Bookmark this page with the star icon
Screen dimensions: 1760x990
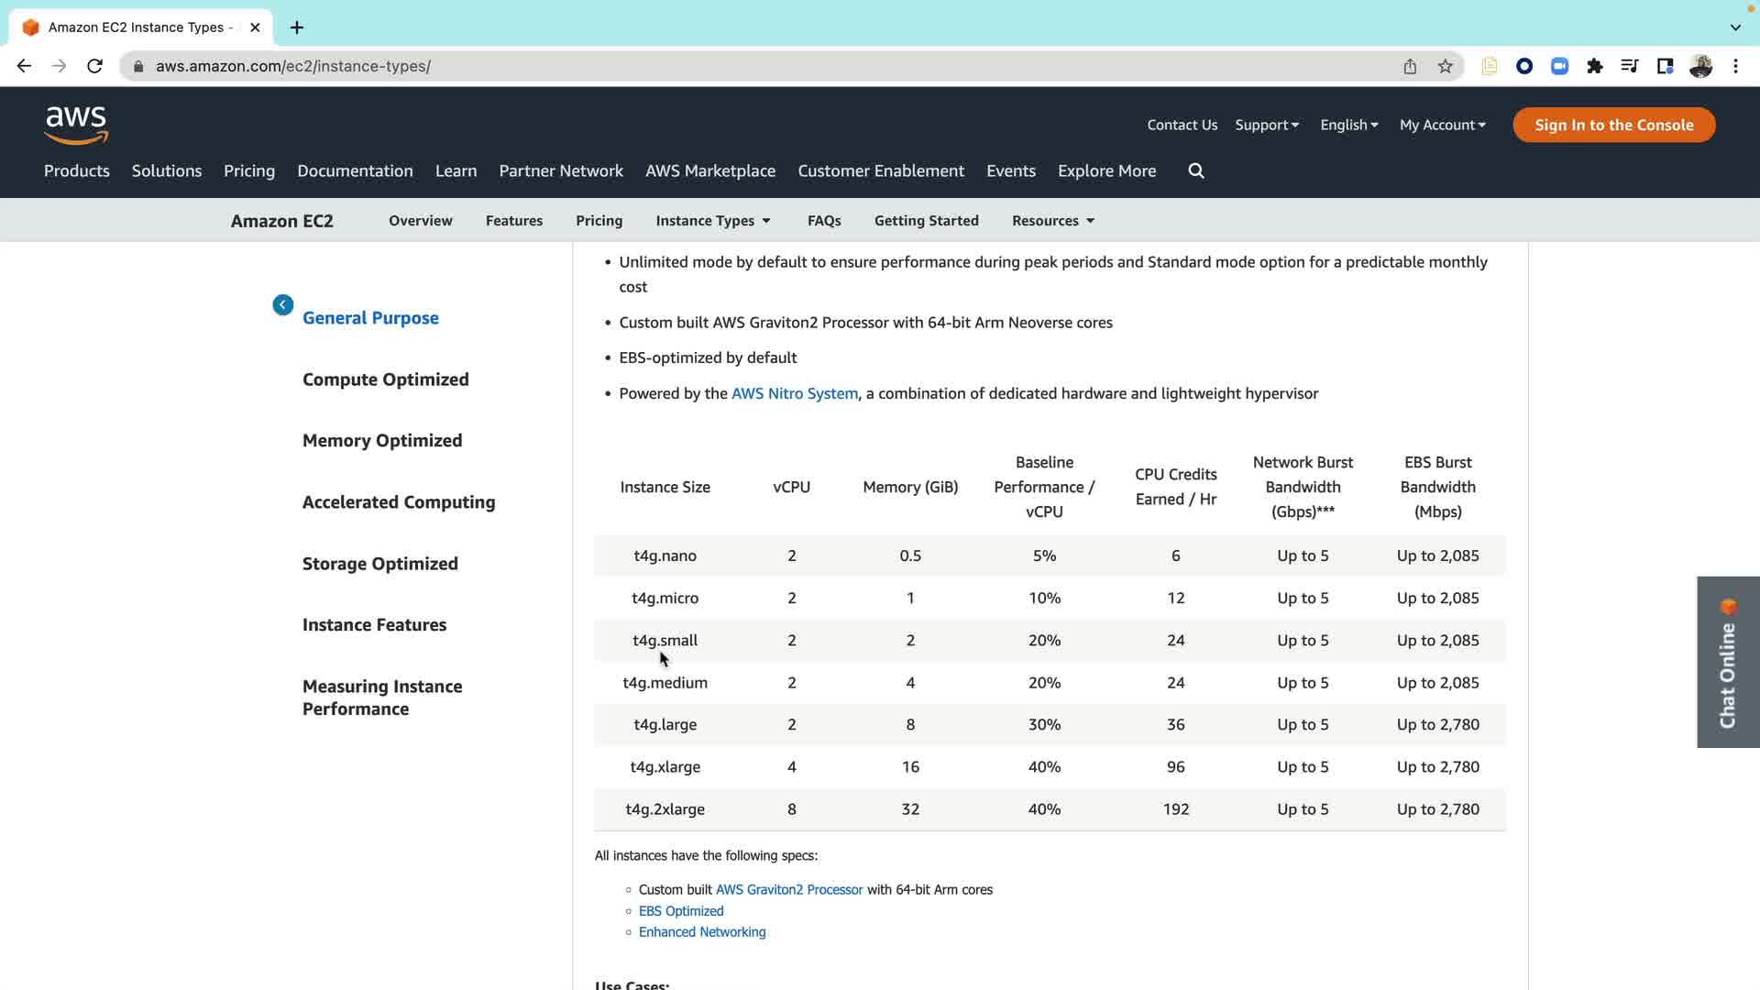[x=1446, y=66]
